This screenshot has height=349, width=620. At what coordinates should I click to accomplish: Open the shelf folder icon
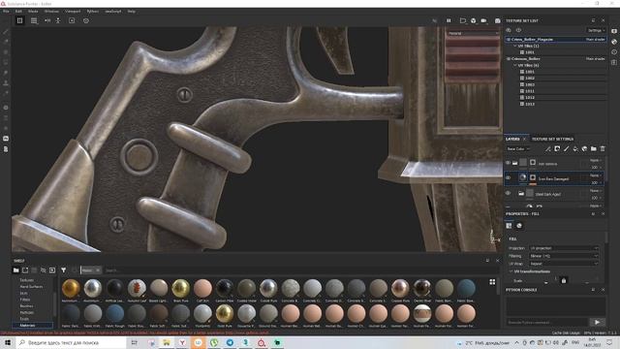(15, 270)
